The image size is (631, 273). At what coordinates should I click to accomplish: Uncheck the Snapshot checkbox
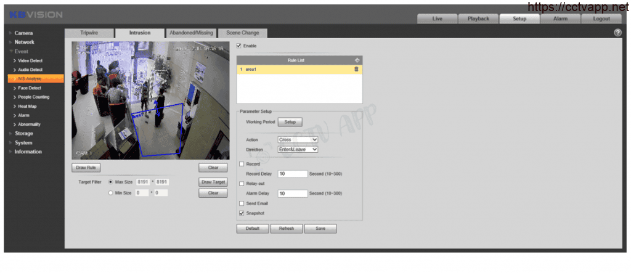point(241,213)
